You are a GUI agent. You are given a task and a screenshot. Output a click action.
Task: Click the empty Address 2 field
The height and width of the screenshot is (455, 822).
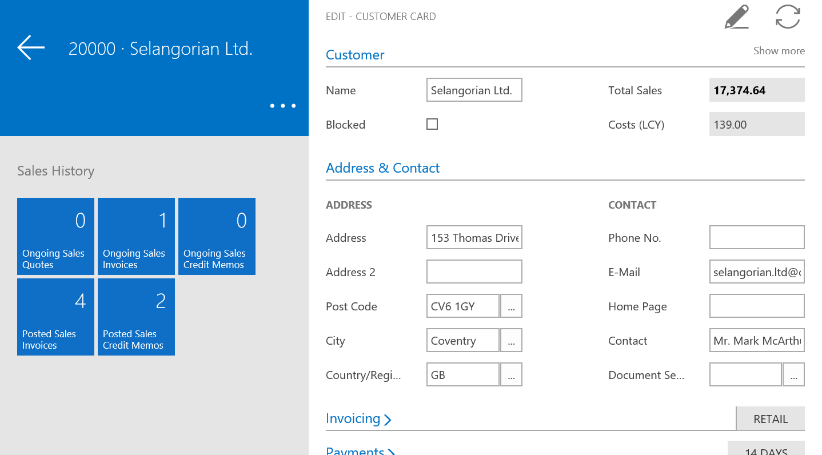(474, 272)
